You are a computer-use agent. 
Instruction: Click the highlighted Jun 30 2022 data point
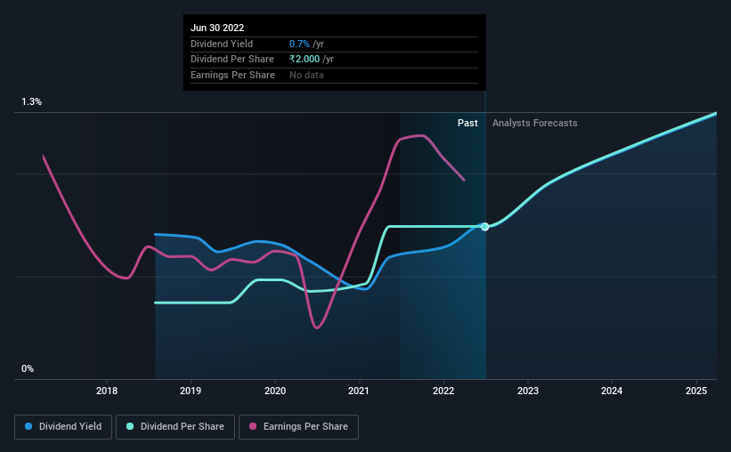click(x=485, y=227)
